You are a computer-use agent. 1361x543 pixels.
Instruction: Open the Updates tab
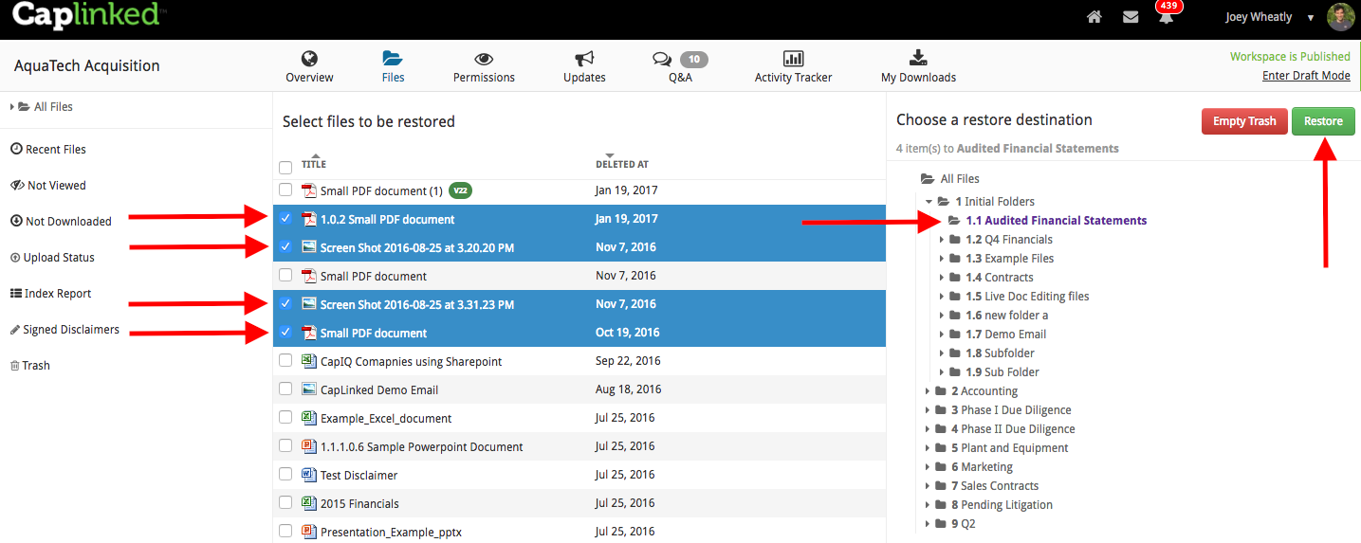coord(584,67)
